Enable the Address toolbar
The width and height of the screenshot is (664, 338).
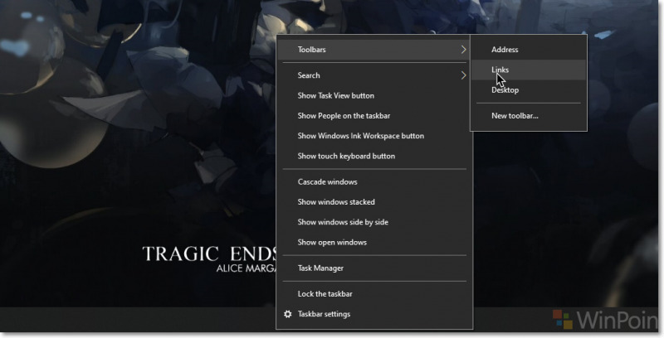point(529,50)
